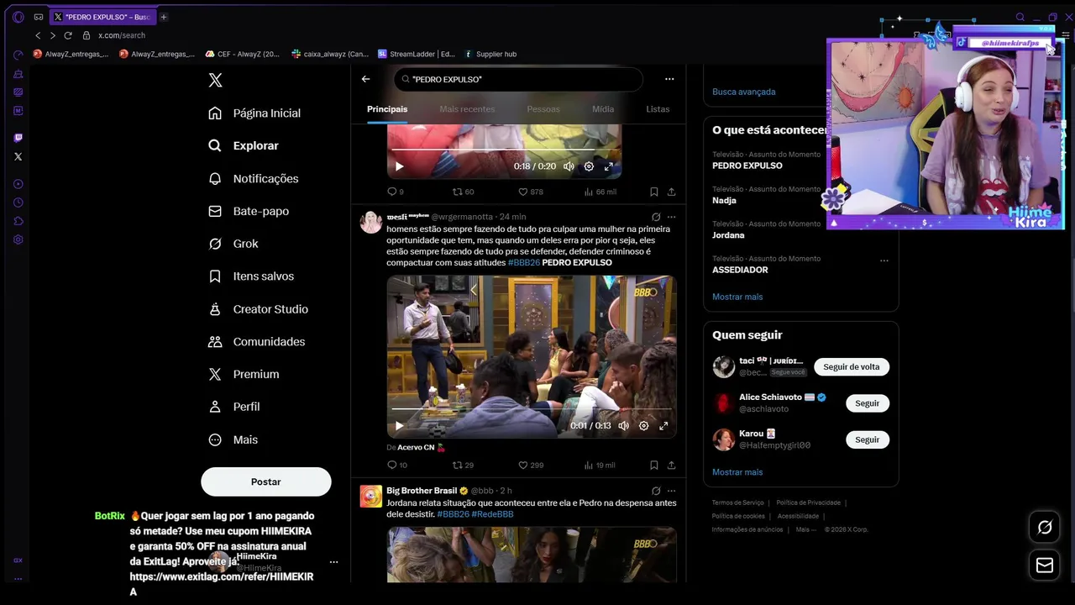
Task: Click the #RedeBBB hashtag
Action: (x=492, y=514)
